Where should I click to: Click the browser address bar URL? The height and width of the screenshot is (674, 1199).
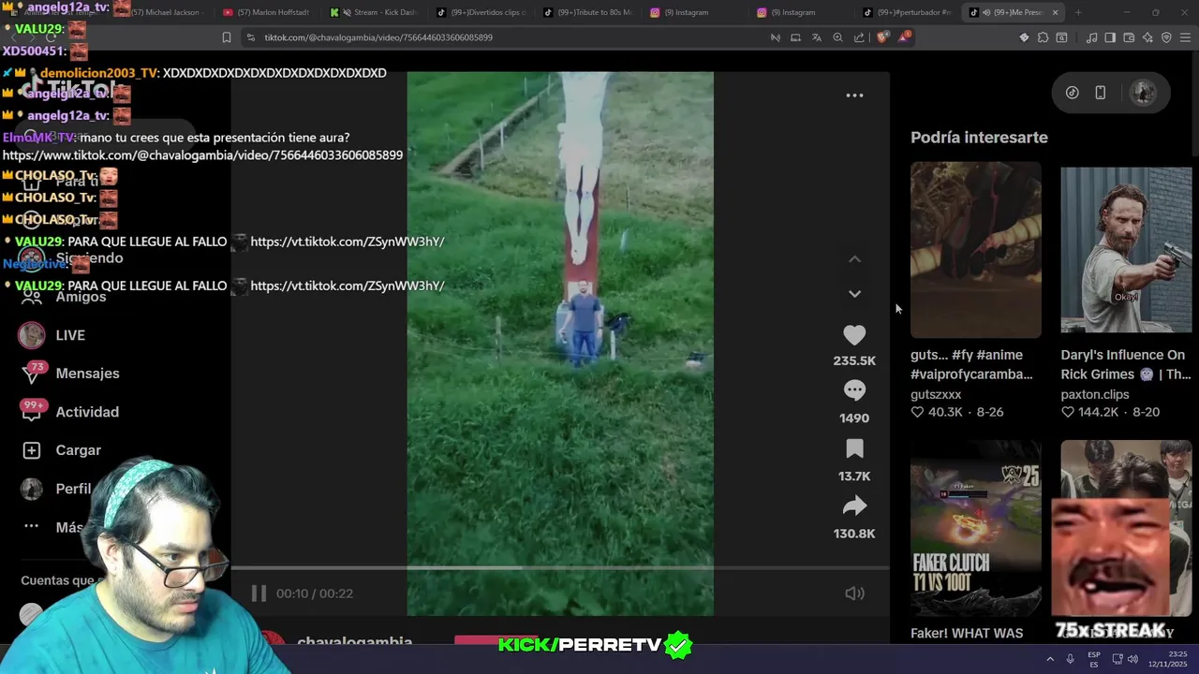(x=378, y=37)
